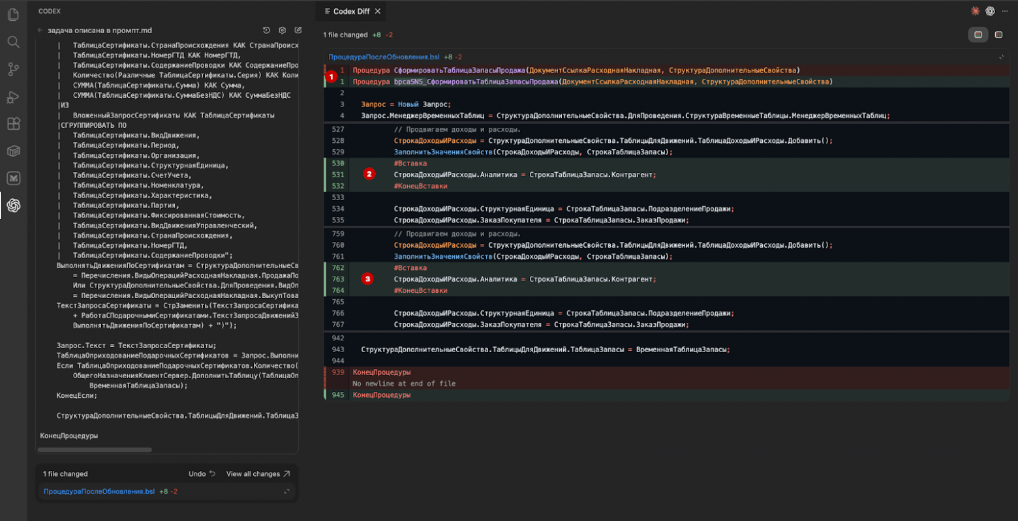Open the Extensions view
The height and width of the screenshot is (521, 1018).
[13, 124]
